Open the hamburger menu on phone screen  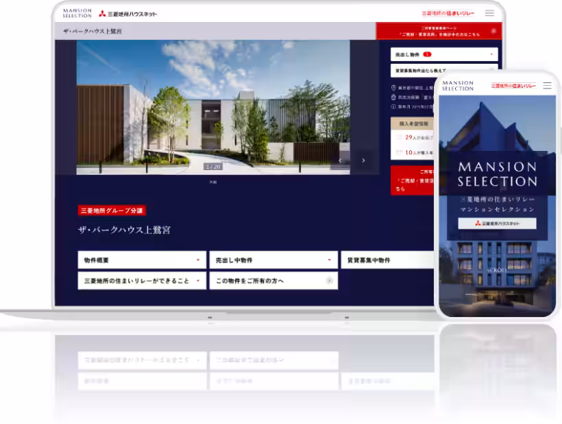pos(547,86)
